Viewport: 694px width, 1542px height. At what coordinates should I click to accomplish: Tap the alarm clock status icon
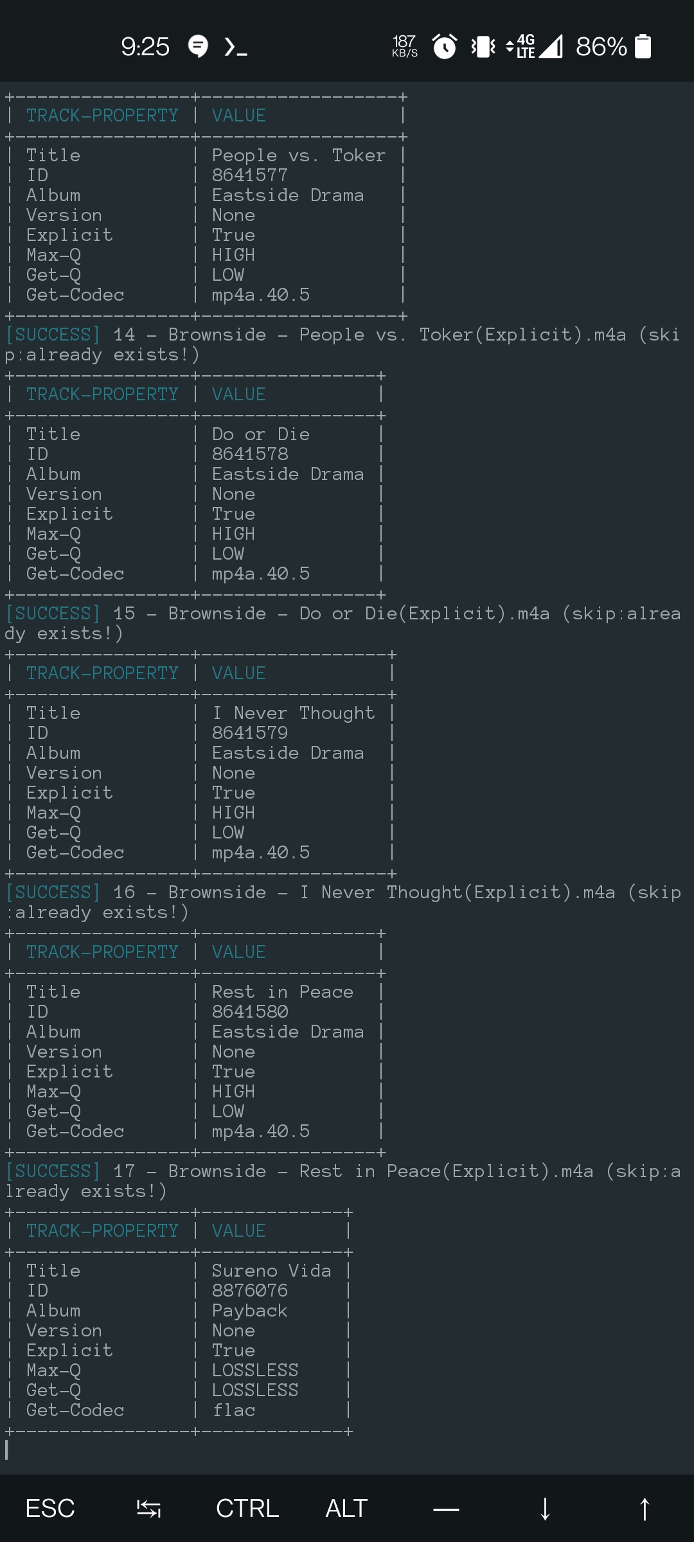tap(445, 46)
